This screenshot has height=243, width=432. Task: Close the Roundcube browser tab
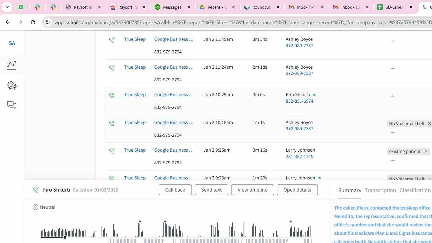click(278, 7)
